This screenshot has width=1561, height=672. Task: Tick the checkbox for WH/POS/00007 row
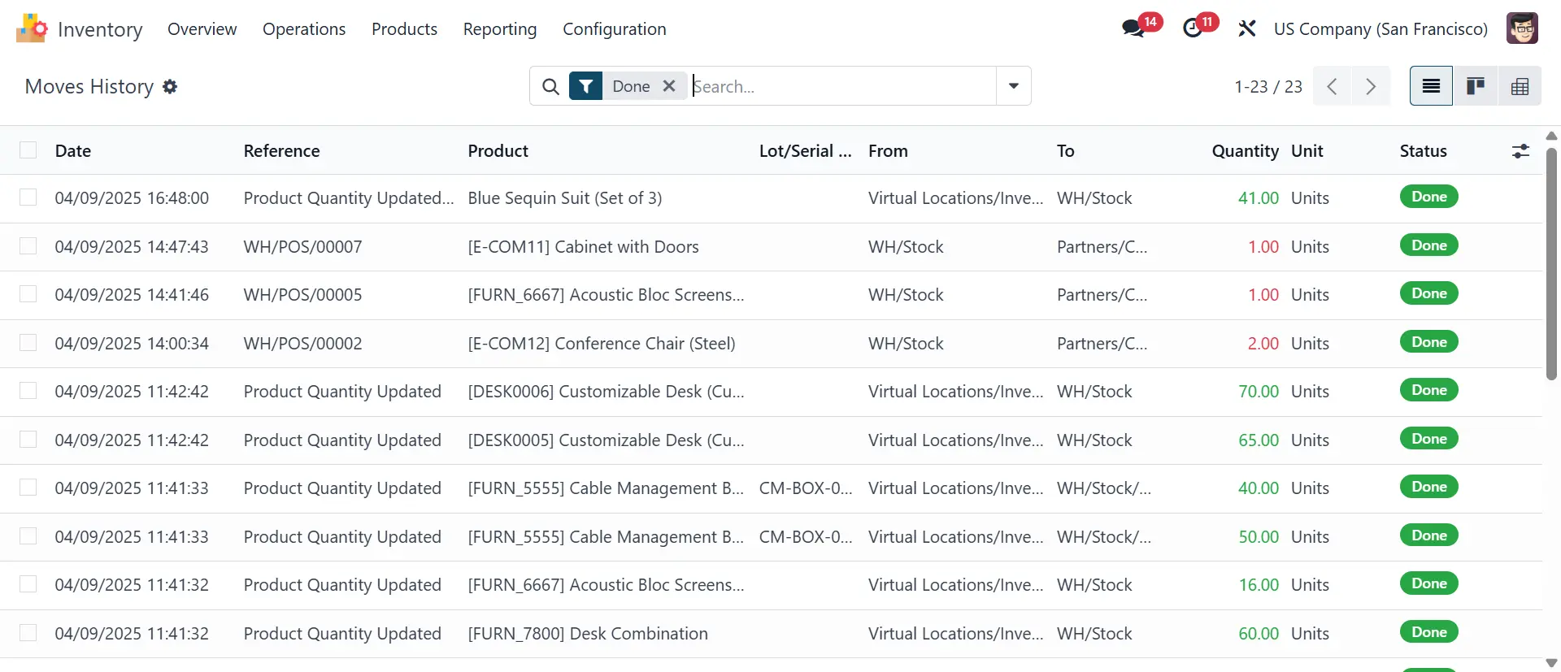tap(28, 246)
